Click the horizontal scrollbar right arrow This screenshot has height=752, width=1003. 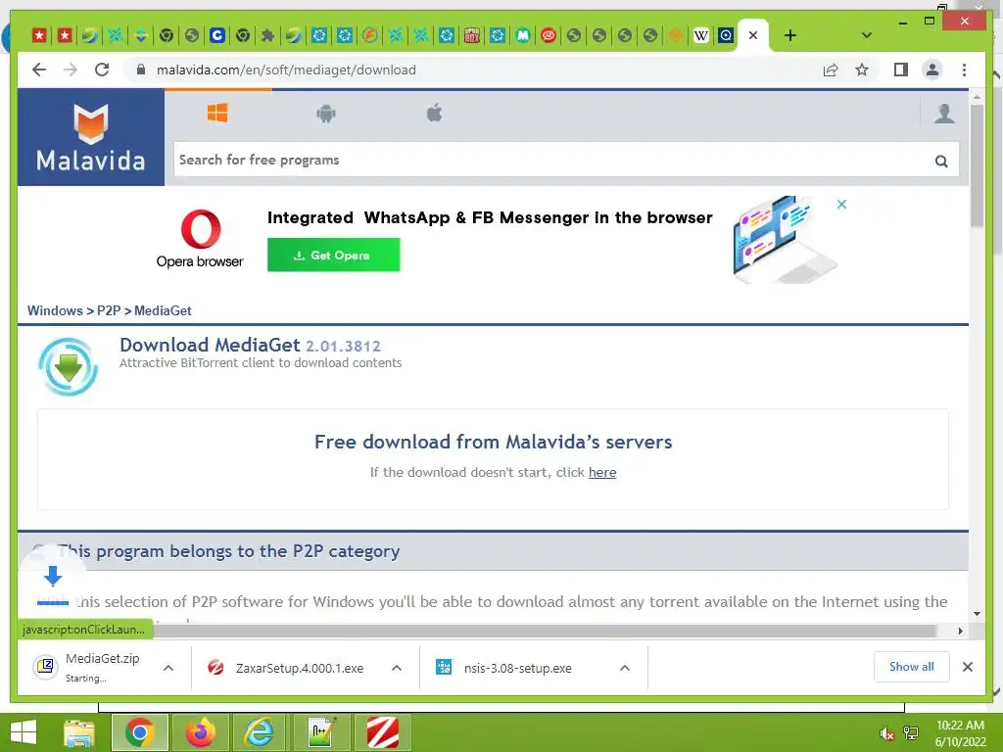pyautogui.click(x=960, y=631)
